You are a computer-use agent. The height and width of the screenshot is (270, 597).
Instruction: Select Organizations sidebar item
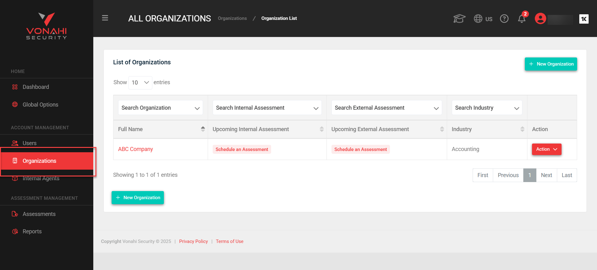click(47, 161)
